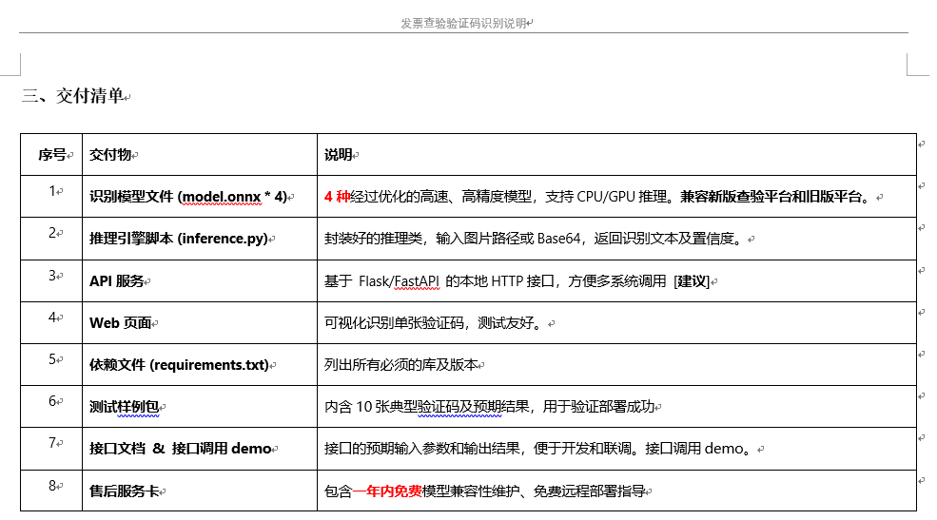Click the 序号 column header cell

pos(51,155)
